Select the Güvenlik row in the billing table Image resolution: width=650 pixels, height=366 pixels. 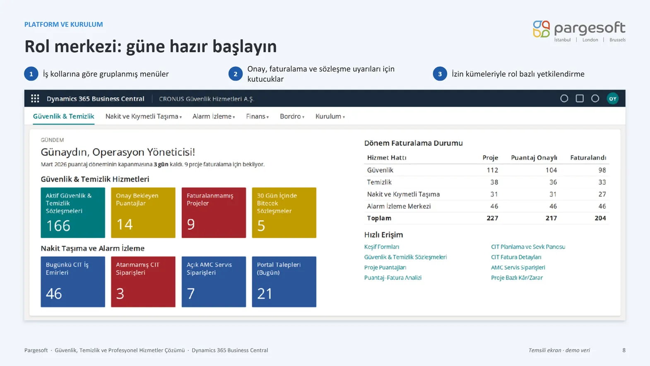pyautogui.click(x=486, y=170)
